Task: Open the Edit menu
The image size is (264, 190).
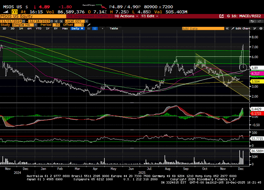Action: click(150, 16)
